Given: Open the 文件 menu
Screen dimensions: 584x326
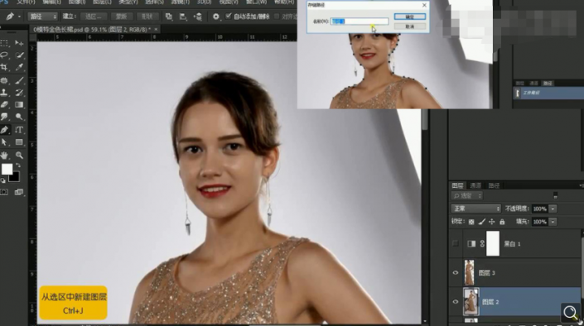Looking at the screenshot, I should pyautogui.click(x=26, y=2).
